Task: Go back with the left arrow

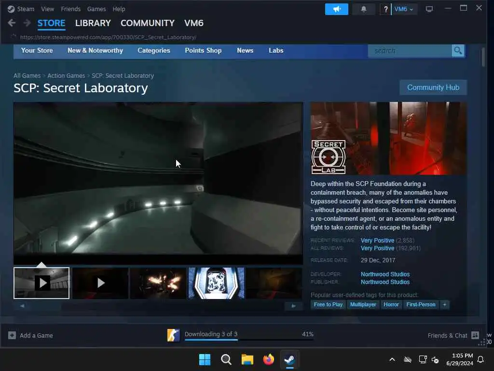Action: (x=12, y=23)
